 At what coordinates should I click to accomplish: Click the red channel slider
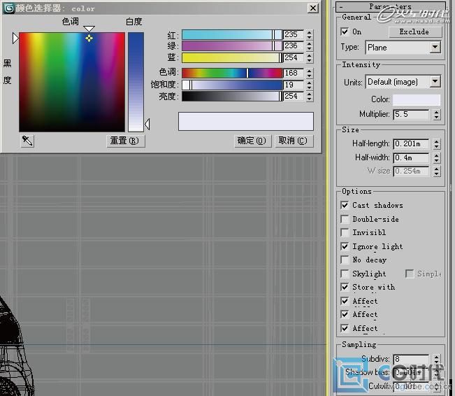231,35
